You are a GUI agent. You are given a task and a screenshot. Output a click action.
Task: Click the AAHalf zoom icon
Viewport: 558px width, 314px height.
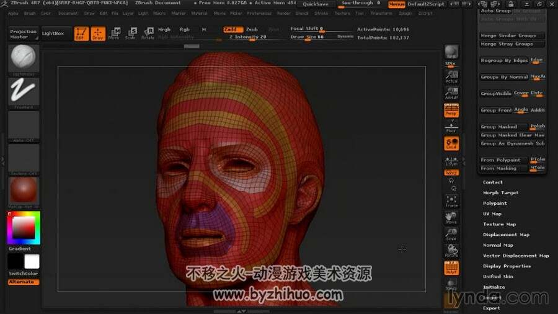click(451, 94)
